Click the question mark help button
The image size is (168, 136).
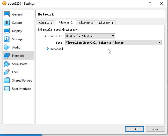[150, 3]
